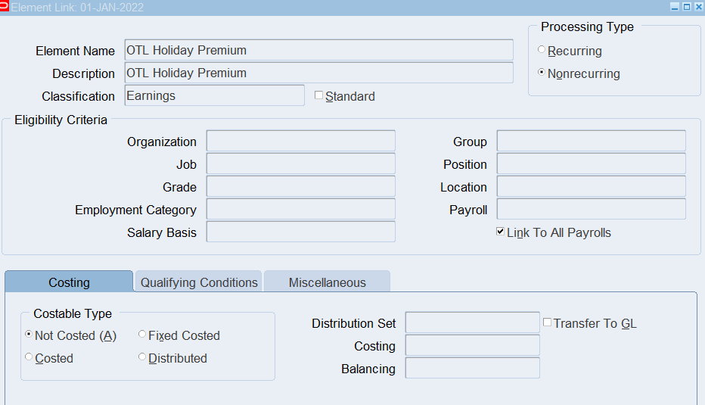This screenshot has width=705, height=405.
Task: Choose the Fixed Costed option
Action: tap(142, 334)
